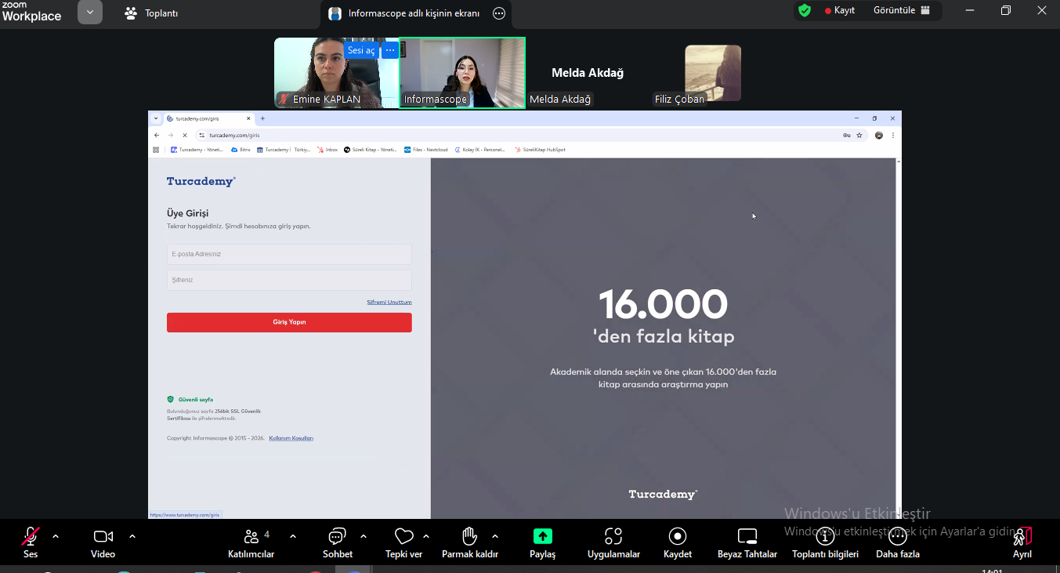This screenshot has height=573, width=1060.
Task: Unmute microphone with Ses button
Action: click(31, 542)
